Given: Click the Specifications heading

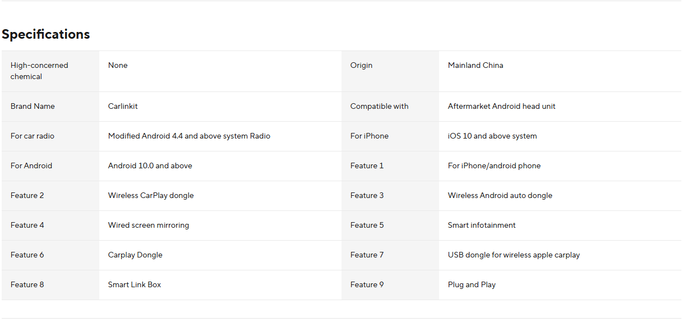Looking at the screenshot, I should [46, 34].
